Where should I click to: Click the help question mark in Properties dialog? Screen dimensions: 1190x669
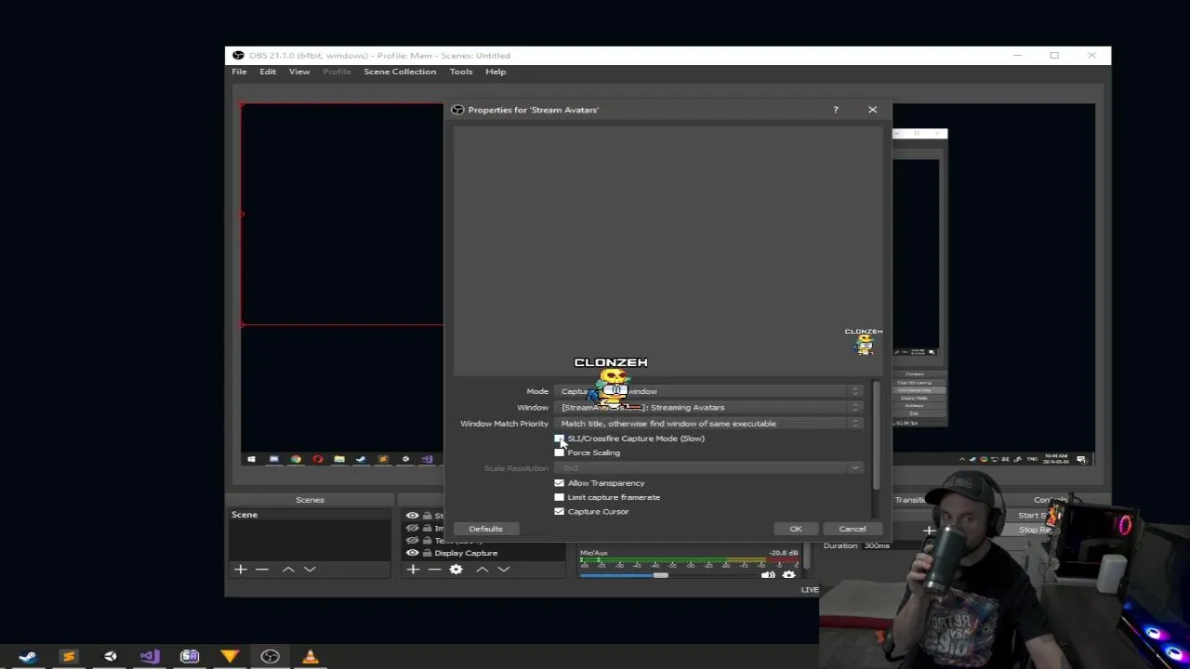coord(835,110)
